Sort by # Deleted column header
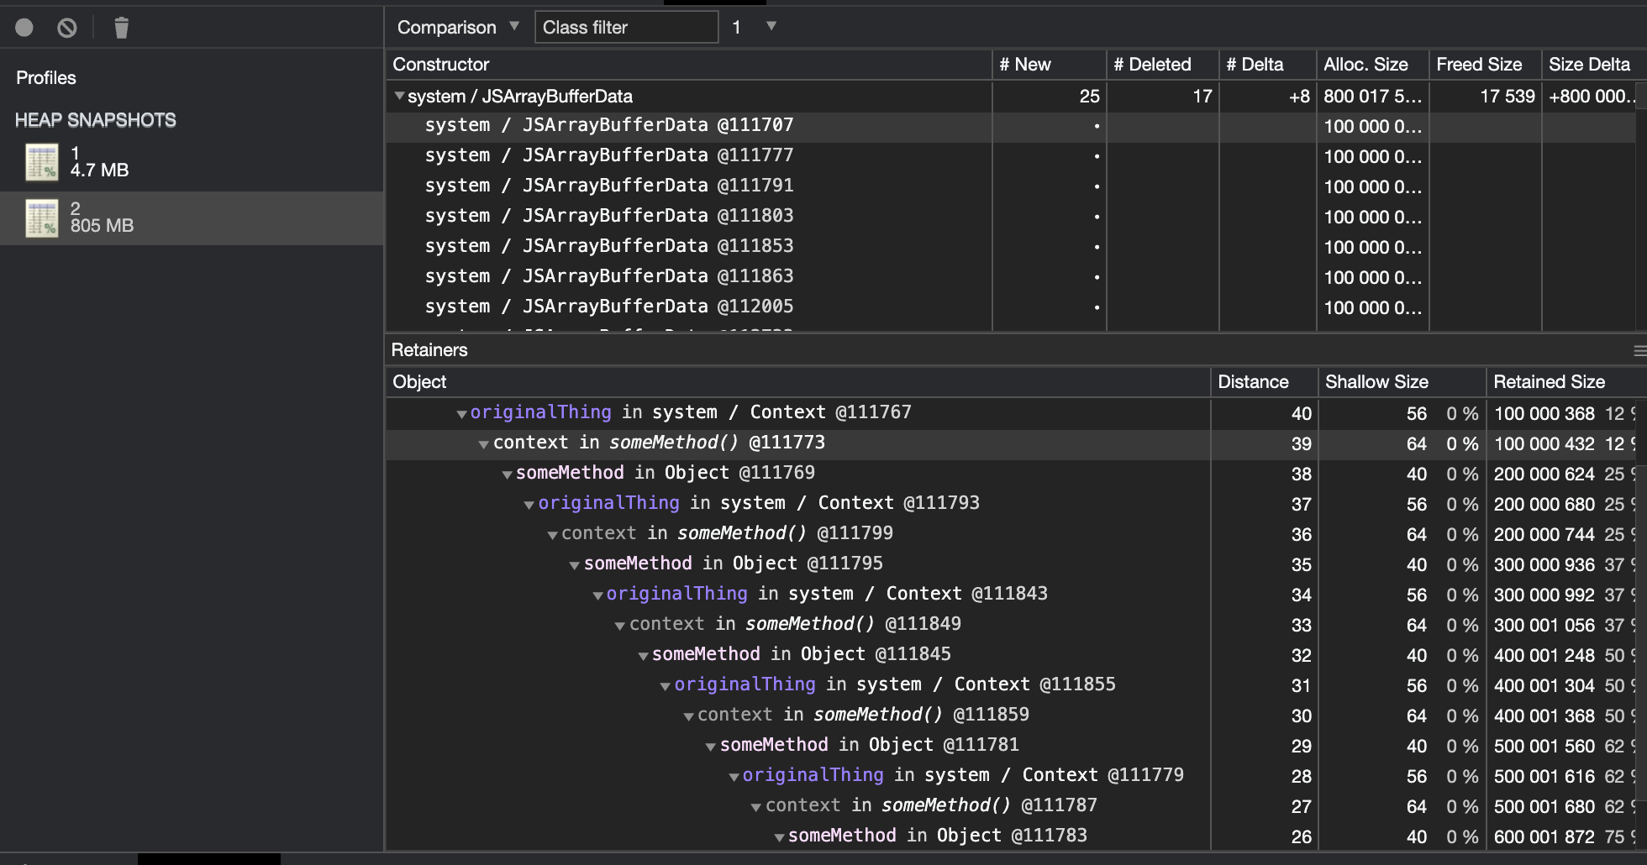Viewport: 1647px width, 865px height. coord(1162,65)
